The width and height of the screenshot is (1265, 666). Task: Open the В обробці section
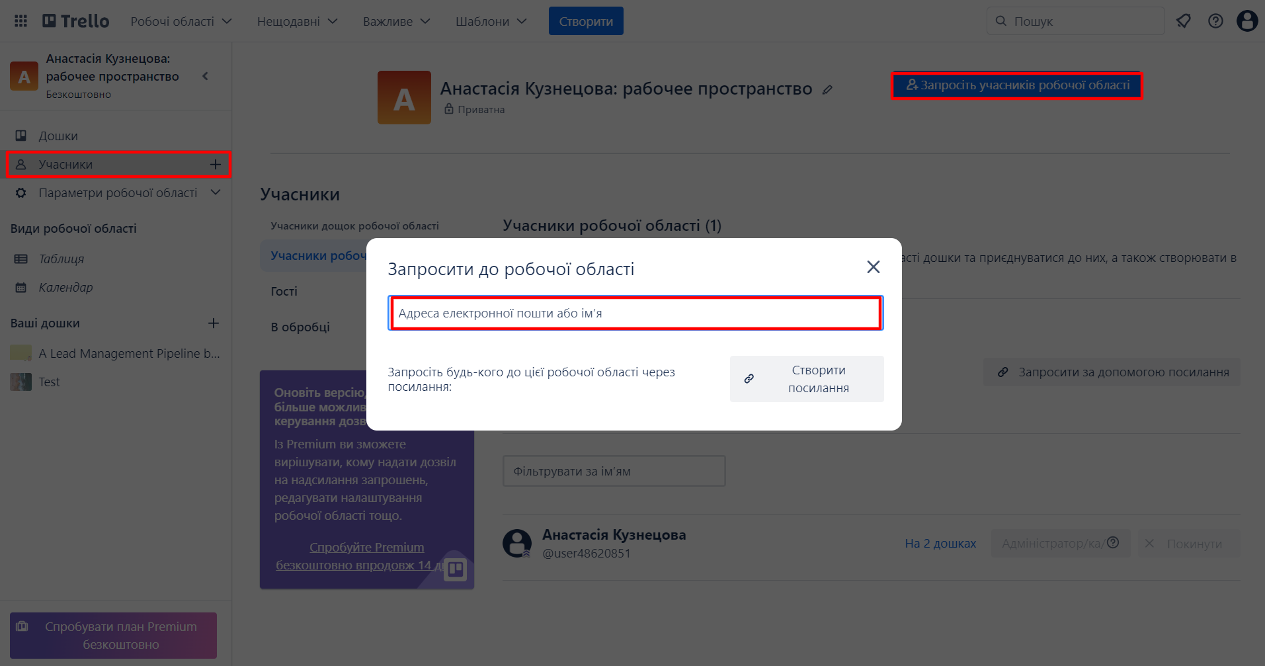[301, 326]
